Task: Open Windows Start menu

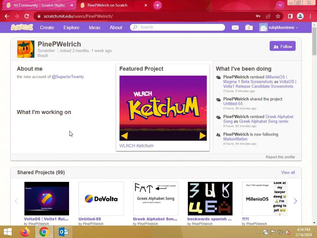Action: click(8, 232)
